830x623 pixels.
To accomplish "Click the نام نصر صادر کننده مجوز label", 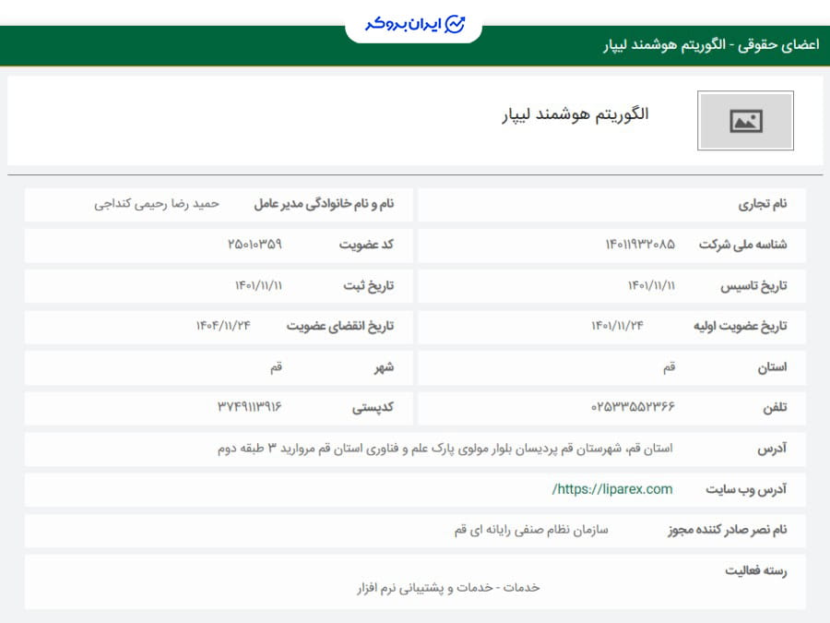I will click(x=728, y=530).
